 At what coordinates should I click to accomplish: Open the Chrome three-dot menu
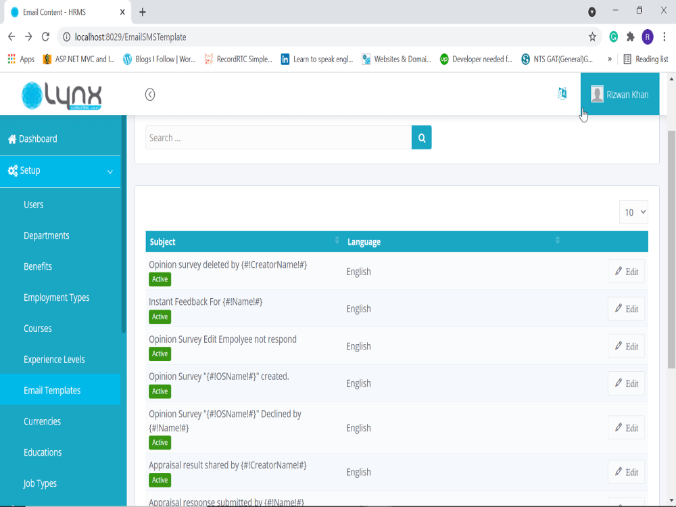pyautogui.click(x=665, y=37)
